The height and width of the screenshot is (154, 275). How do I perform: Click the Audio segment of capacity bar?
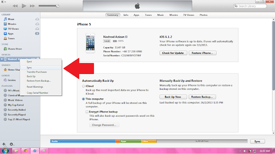83,141
